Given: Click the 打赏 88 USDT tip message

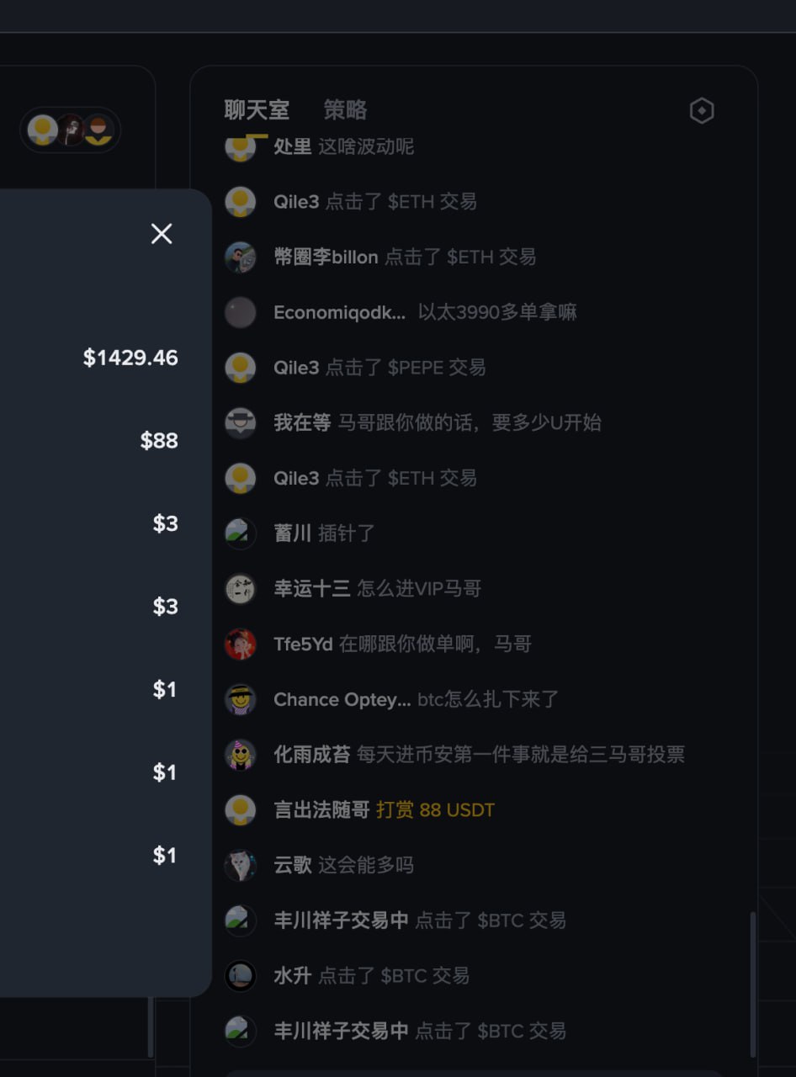Looking at the screenshot, I should tap(435, 810).
